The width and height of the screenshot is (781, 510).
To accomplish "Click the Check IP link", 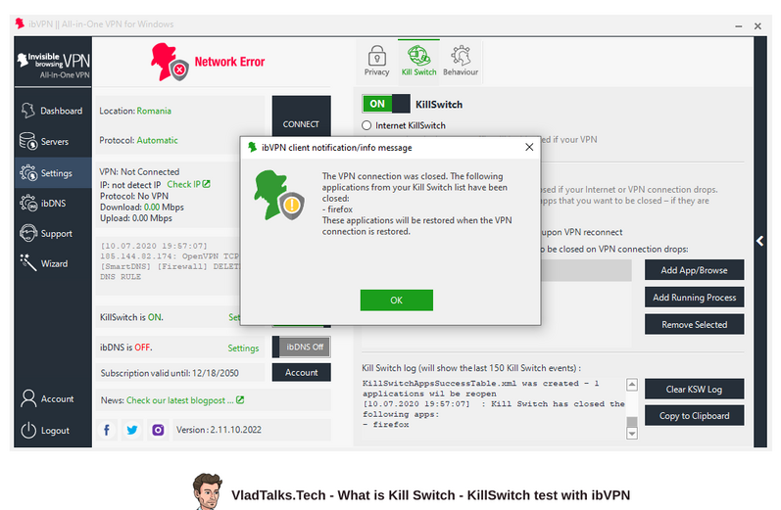I will pyautogui.click(x=189, y=184).
